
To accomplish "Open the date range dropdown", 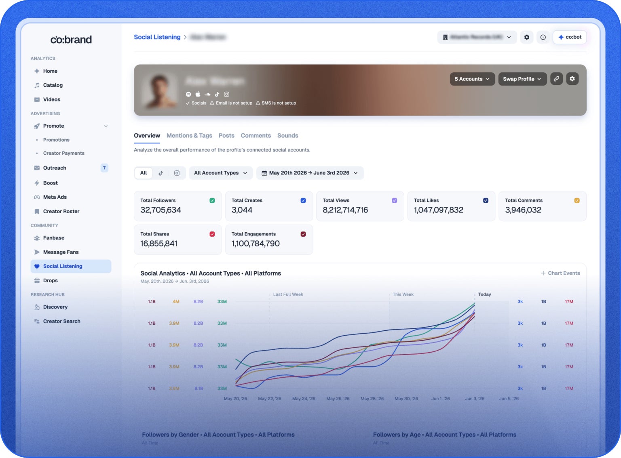I will point(310,173).
